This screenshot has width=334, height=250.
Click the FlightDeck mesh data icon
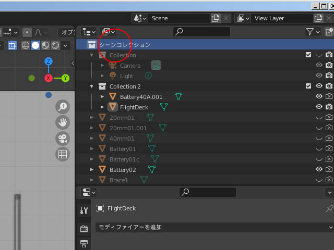tap(164, 107)
